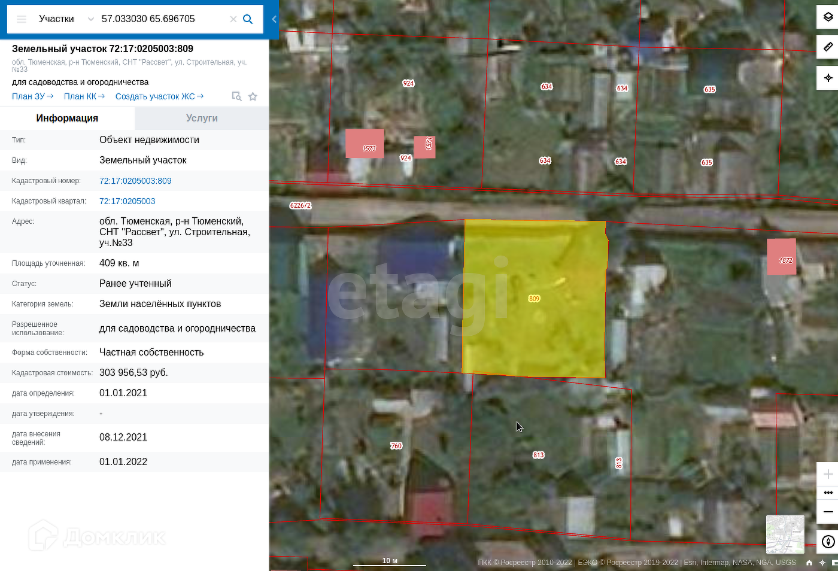Screen dimensions: 838x571
Task: Zoom out the map with minus button
Action: [x=828, y=512]
